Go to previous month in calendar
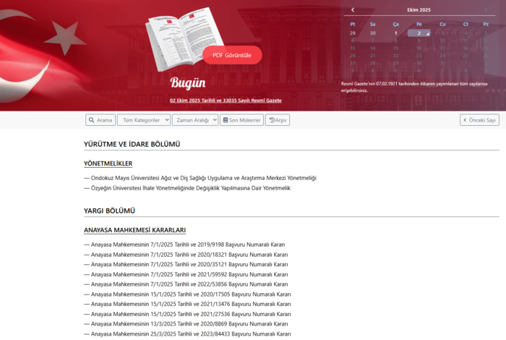 353,9
